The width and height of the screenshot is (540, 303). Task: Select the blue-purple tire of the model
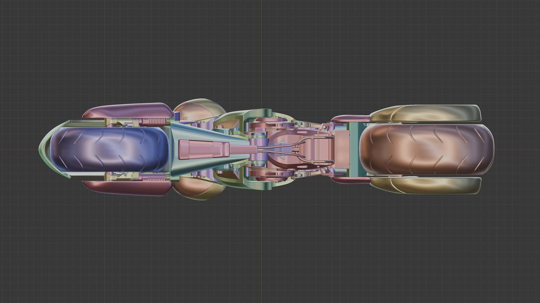point(109,149)
